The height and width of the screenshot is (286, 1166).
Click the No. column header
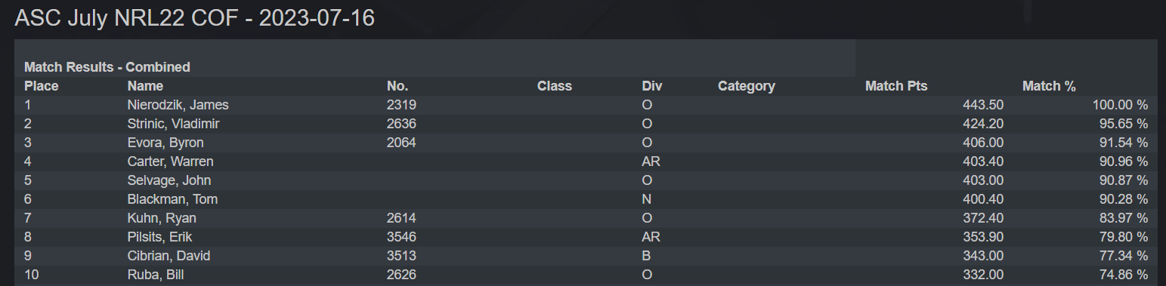coord(397,86)
